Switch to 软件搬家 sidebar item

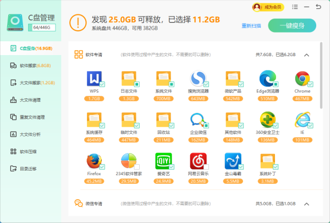pyautogui.click(x=31, y=66)
